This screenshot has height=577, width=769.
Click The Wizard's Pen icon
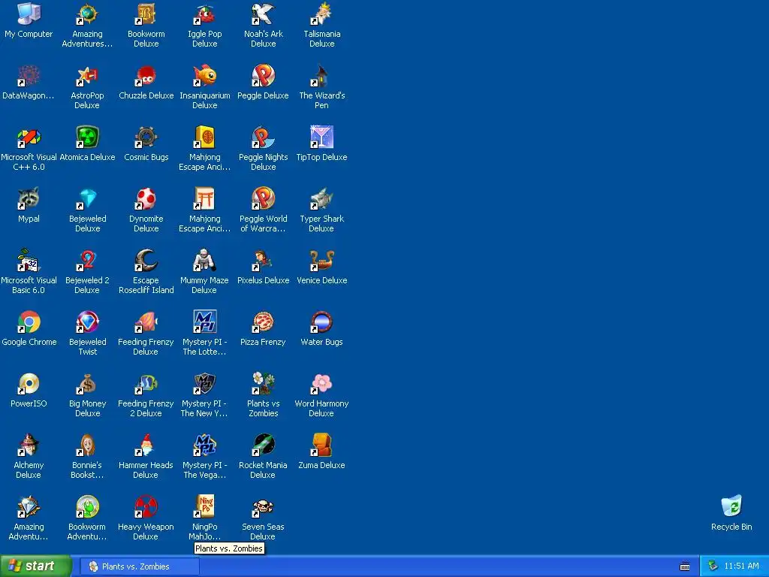click(321, 76)
